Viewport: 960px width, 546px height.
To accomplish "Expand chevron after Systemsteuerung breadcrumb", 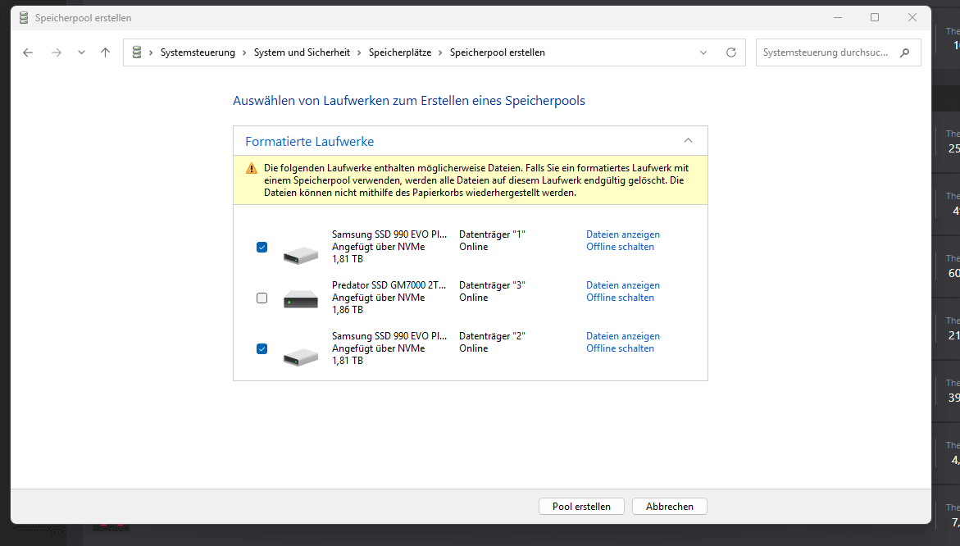I will (244, 52).
